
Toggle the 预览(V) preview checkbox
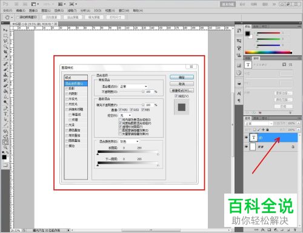[176, 96]
